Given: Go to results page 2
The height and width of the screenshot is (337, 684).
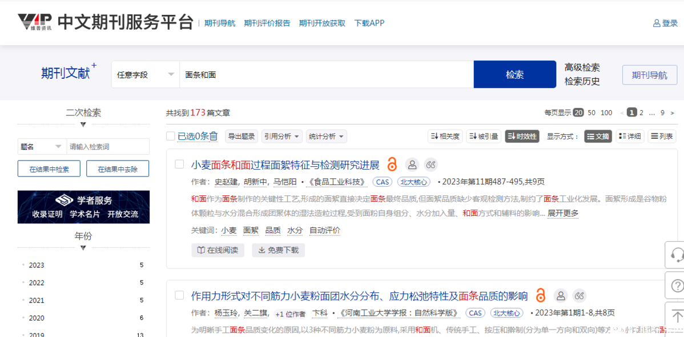Looking at the screenshot, I should [641, 113].
